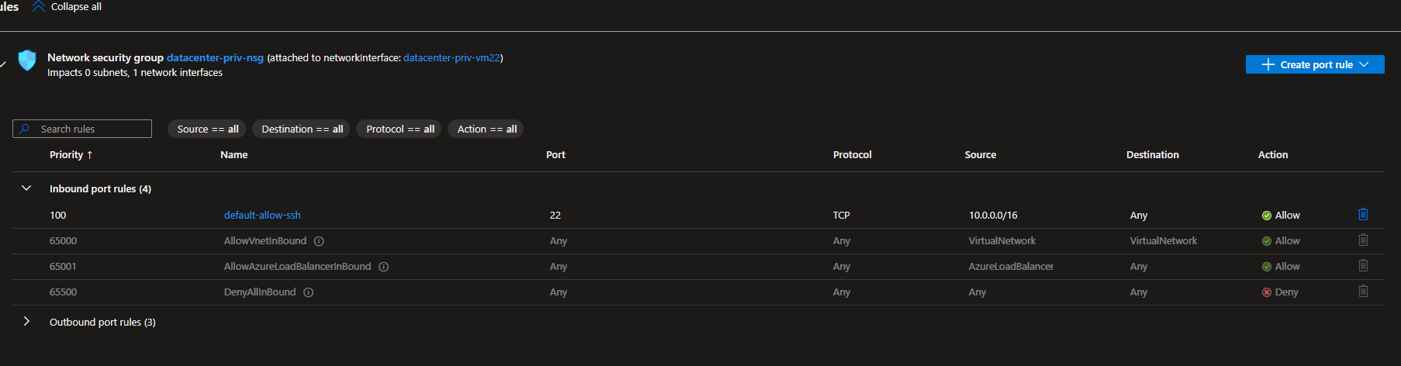Click trash icon for DenyAllInBound rule
The width and height of the screenshot is (1401, 366).
click(x=1363, y=292)
